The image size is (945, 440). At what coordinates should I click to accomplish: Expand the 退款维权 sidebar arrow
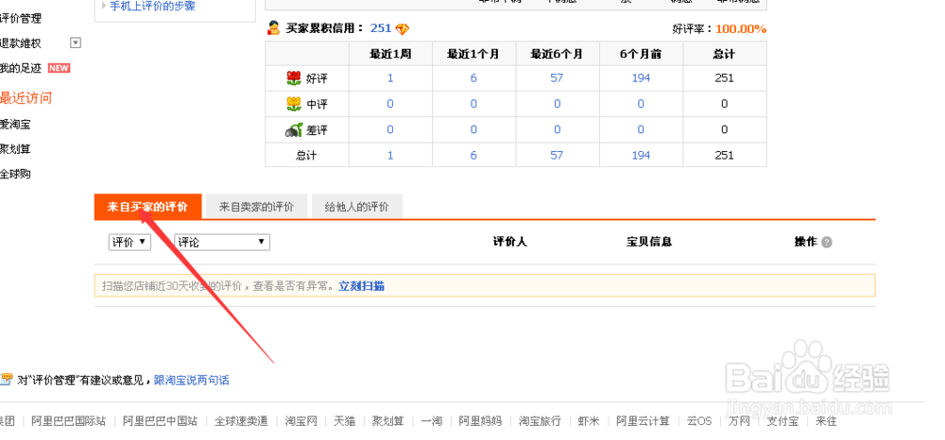(x=76, y=42)
